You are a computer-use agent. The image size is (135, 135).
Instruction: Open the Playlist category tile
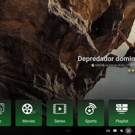122,113
